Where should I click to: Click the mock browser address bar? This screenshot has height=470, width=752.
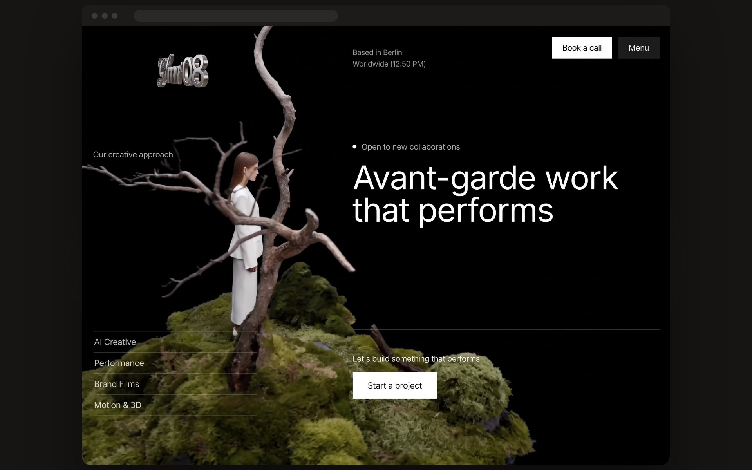tap(235, 16)
